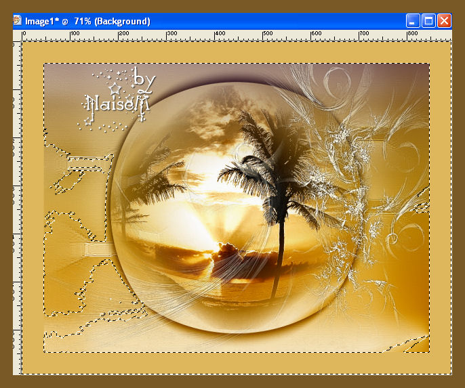Screen dimensions: 465x388
Task: Click the Image1 window icon in title bar
Action: 17,20
